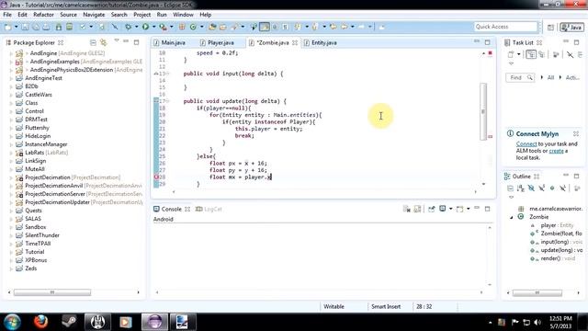This screenshot has height=331, width=588.
Task: Toggle Hide Non-Public Members in Outline toolbar
Action: coord(552,188)
